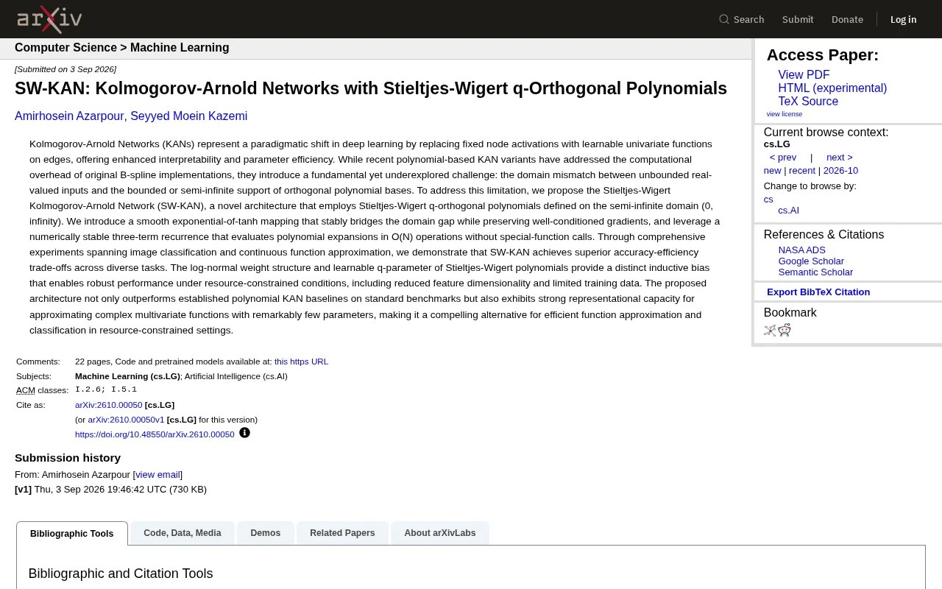The image size is (942, 589).
Task: Open the 2026-10 monthly listing link
Action: [840, 171]
